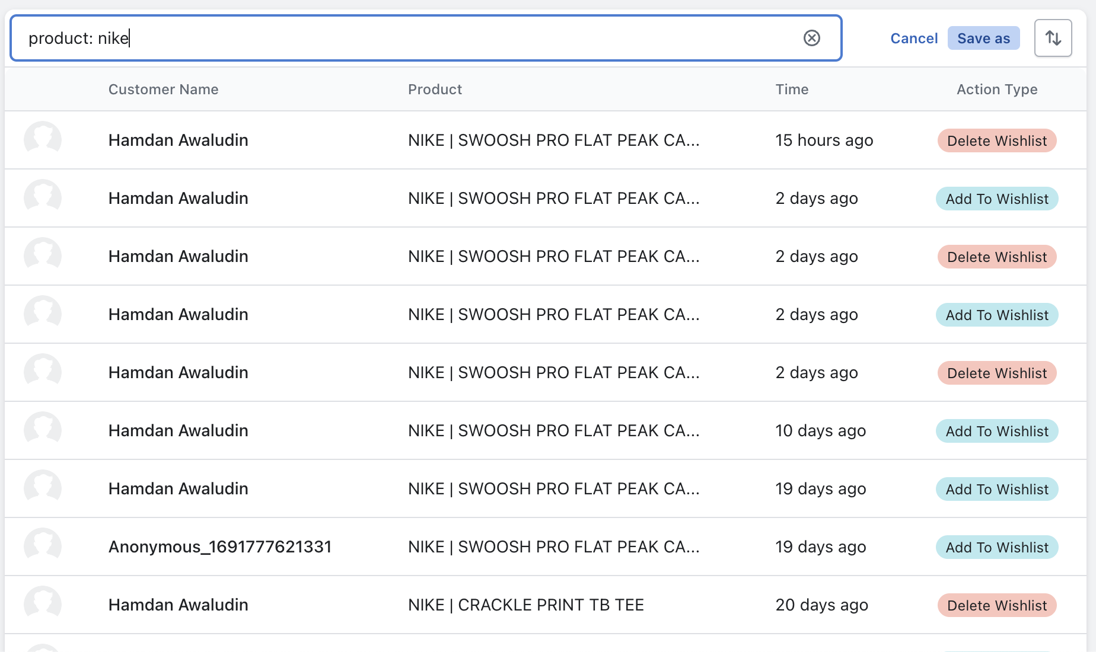
Task: Click the Time column header
Action: pos(792,90)
